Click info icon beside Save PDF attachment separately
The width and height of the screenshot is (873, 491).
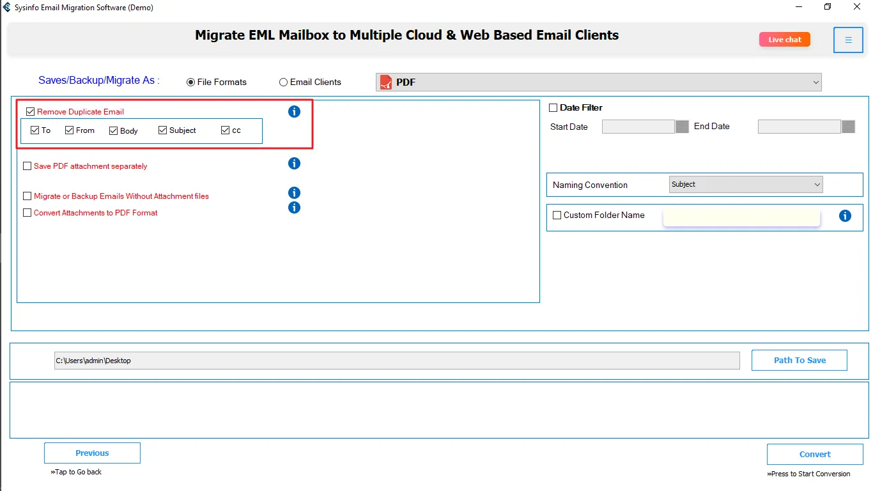(x=294, y=164)
